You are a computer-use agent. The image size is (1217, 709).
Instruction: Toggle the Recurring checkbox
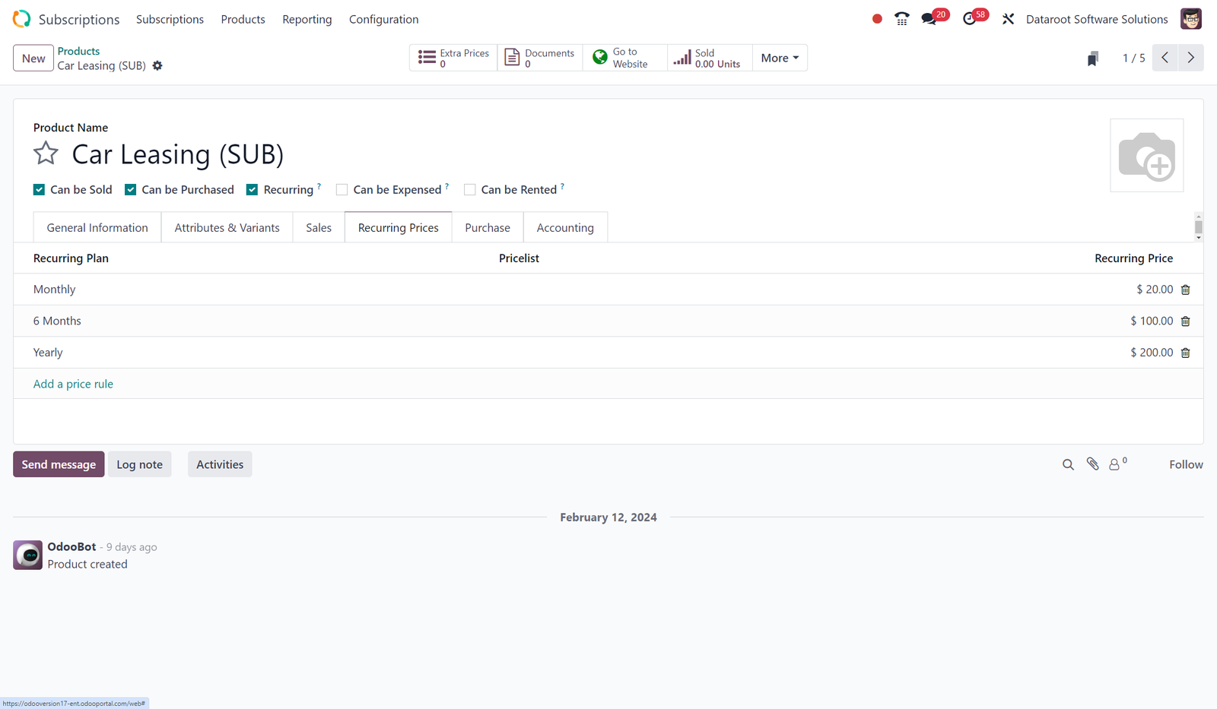(x=252, y=190)
